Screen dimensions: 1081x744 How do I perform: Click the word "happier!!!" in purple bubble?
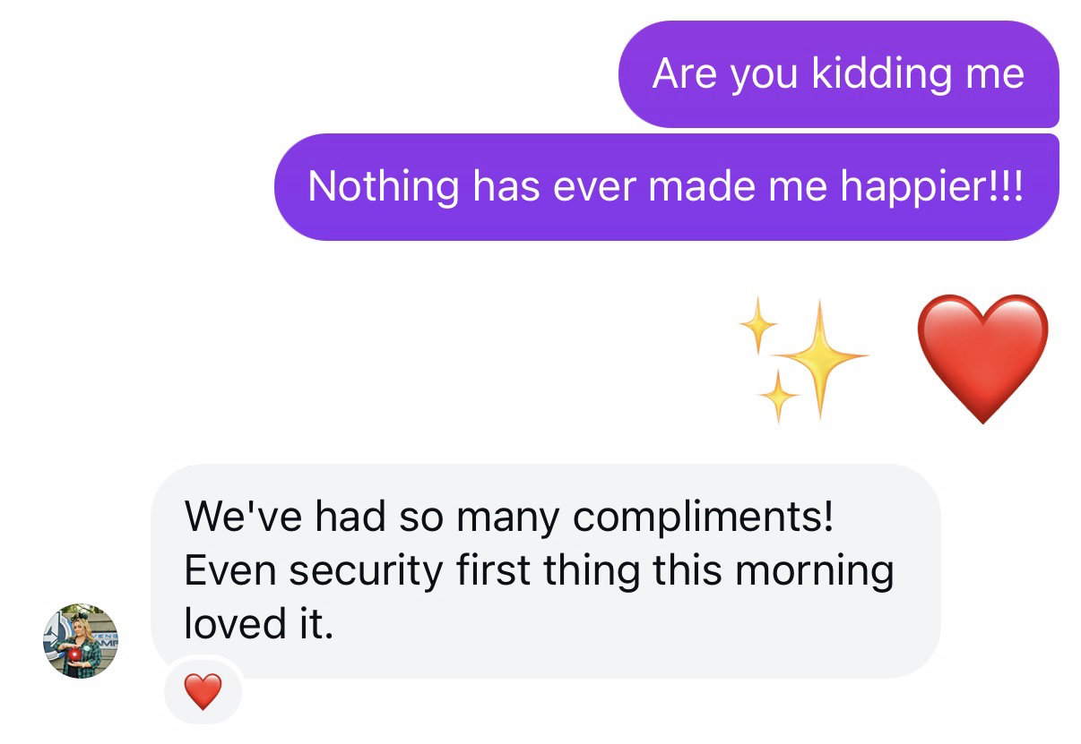coord(931,186)
